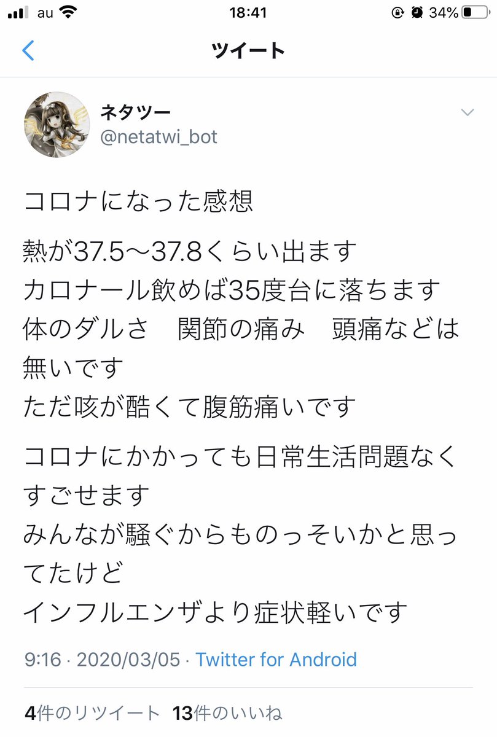Viewport: 497px width, 737px height.
Task: Select the tweet line コロナになった感想
Action: point(138,202)
